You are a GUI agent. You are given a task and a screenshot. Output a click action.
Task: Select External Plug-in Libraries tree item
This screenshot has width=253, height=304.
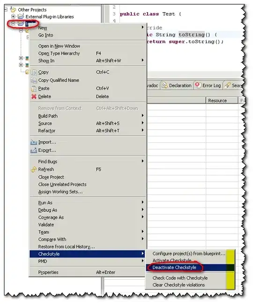click(50, 17)
